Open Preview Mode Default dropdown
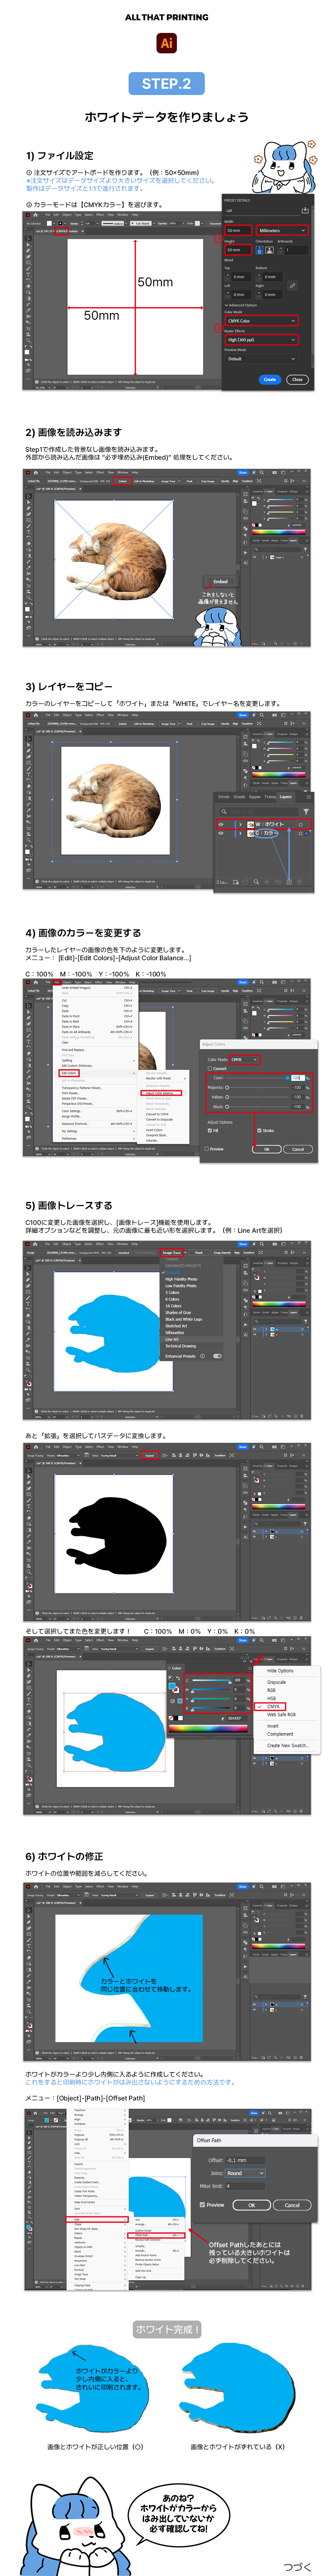The width and height of the screenshot is (333, 2576). coord(262,359)
